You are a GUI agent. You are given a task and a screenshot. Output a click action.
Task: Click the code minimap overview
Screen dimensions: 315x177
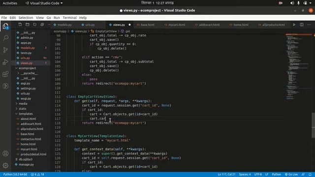pos(298,66)
